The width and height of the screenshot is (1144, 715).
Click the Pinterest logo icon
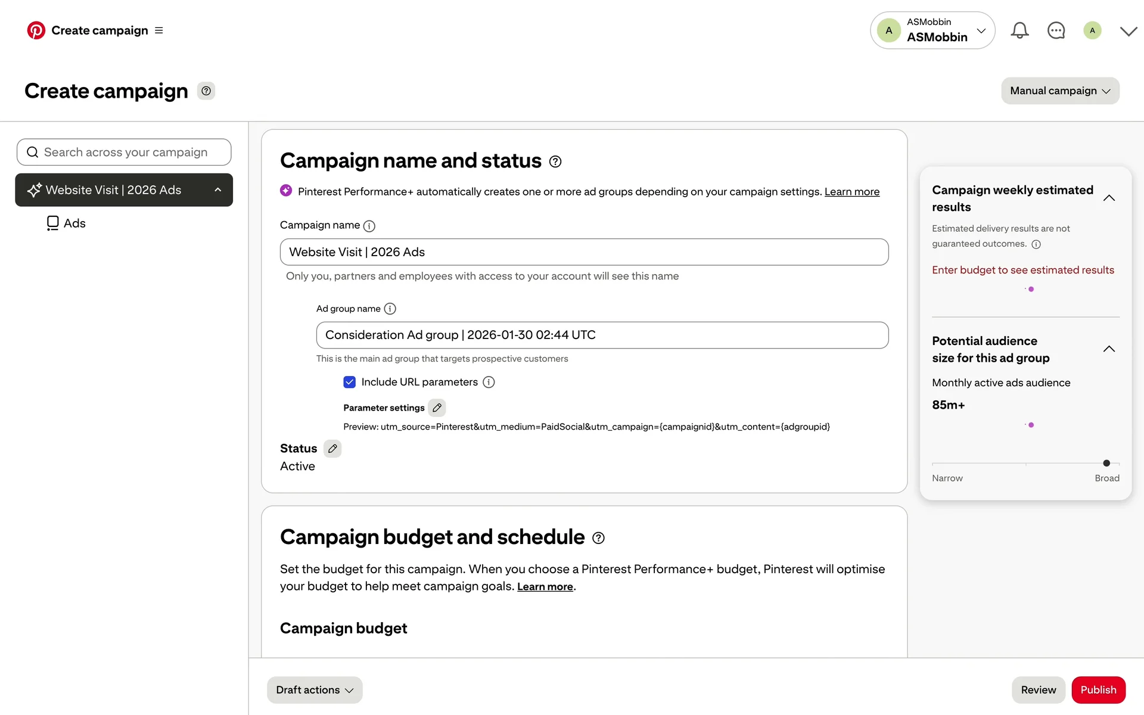[36, 30]
